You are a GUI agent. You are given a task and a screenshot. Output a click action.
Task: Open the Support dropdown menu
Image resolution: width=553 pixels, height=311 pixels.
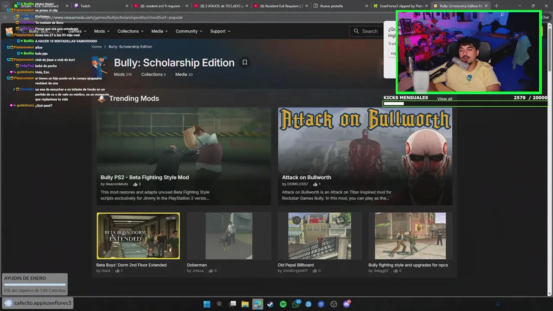(x=220, y=31)
